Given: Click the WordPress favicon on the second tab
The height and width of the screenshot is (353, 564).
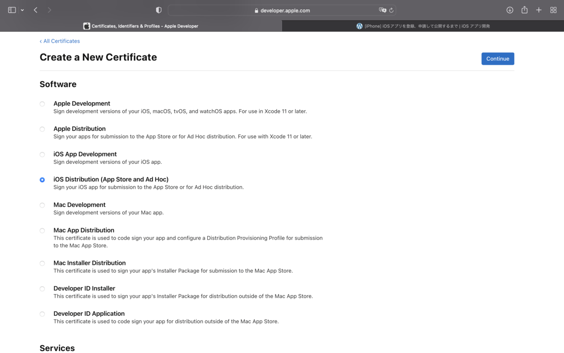Looking at the screenshot, I should 360,26.
